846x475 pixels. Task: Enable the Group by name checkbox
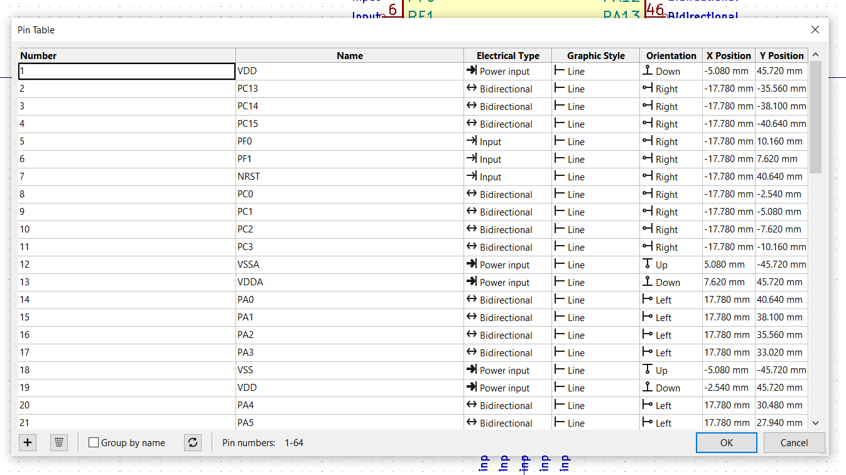94,443
